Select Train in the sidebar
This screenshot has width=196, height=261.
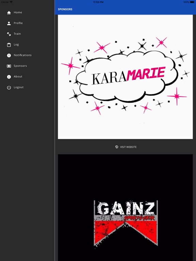click(x=17, y=34)
